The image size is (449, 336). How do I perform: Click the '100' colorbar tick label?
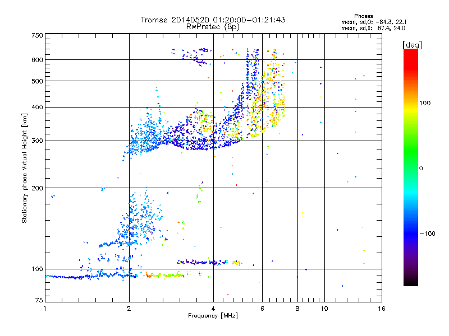click(425, 103)
